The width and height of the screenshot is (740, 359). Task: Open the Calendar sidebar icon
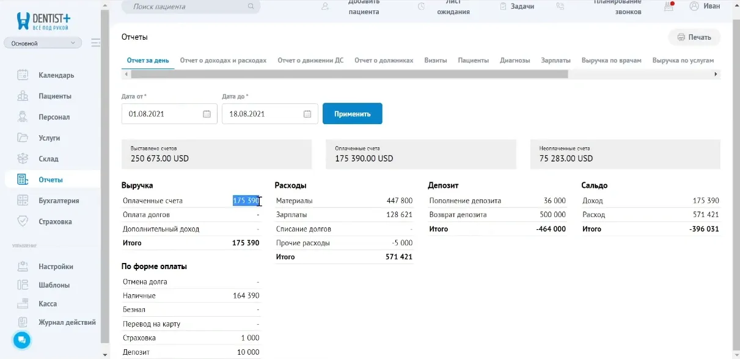point(23,75)
